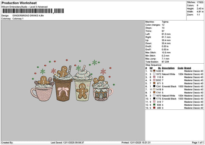
Task: Click the "Description" column header
Action: 168,68
